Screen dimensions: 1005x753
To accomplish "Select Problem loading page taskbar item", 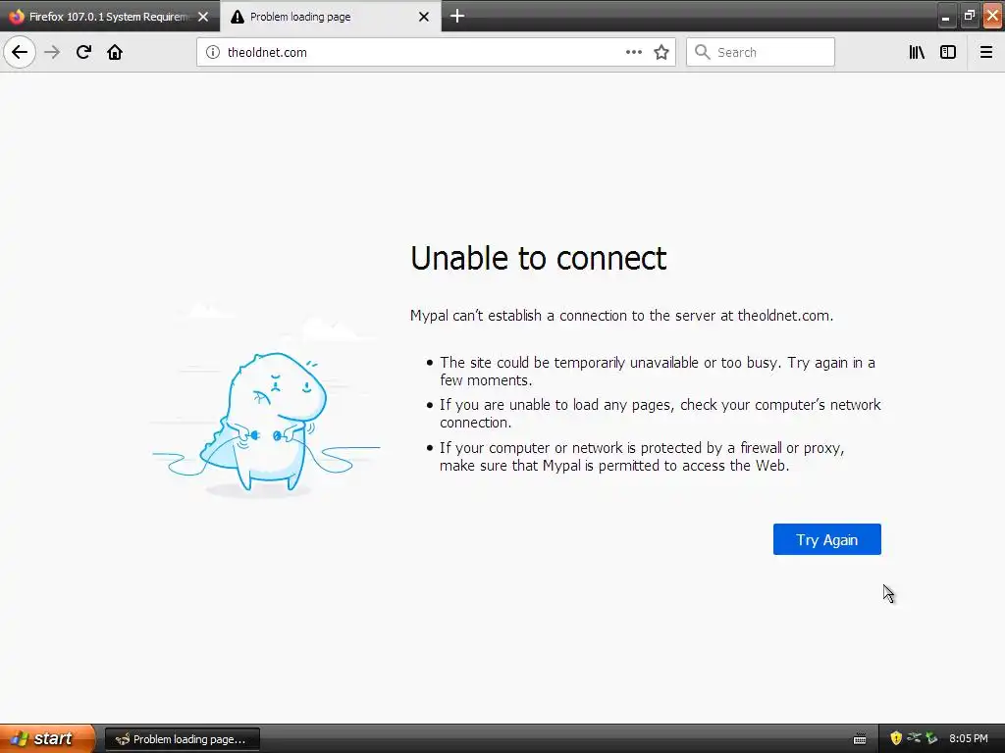I will 182,739.
